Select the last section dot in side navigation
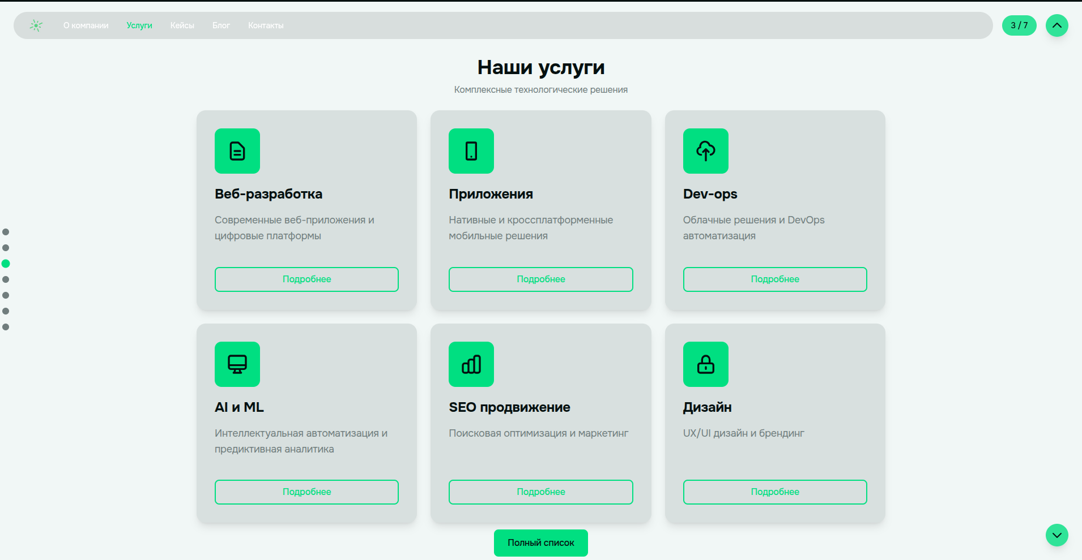This screenshot has width=1082, height=560. [6, 327]
